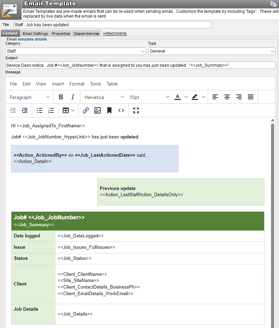This screenshot has height=328, width=279.
Task: Open the Format menu in editor
Action: click(x=77, y=84)
